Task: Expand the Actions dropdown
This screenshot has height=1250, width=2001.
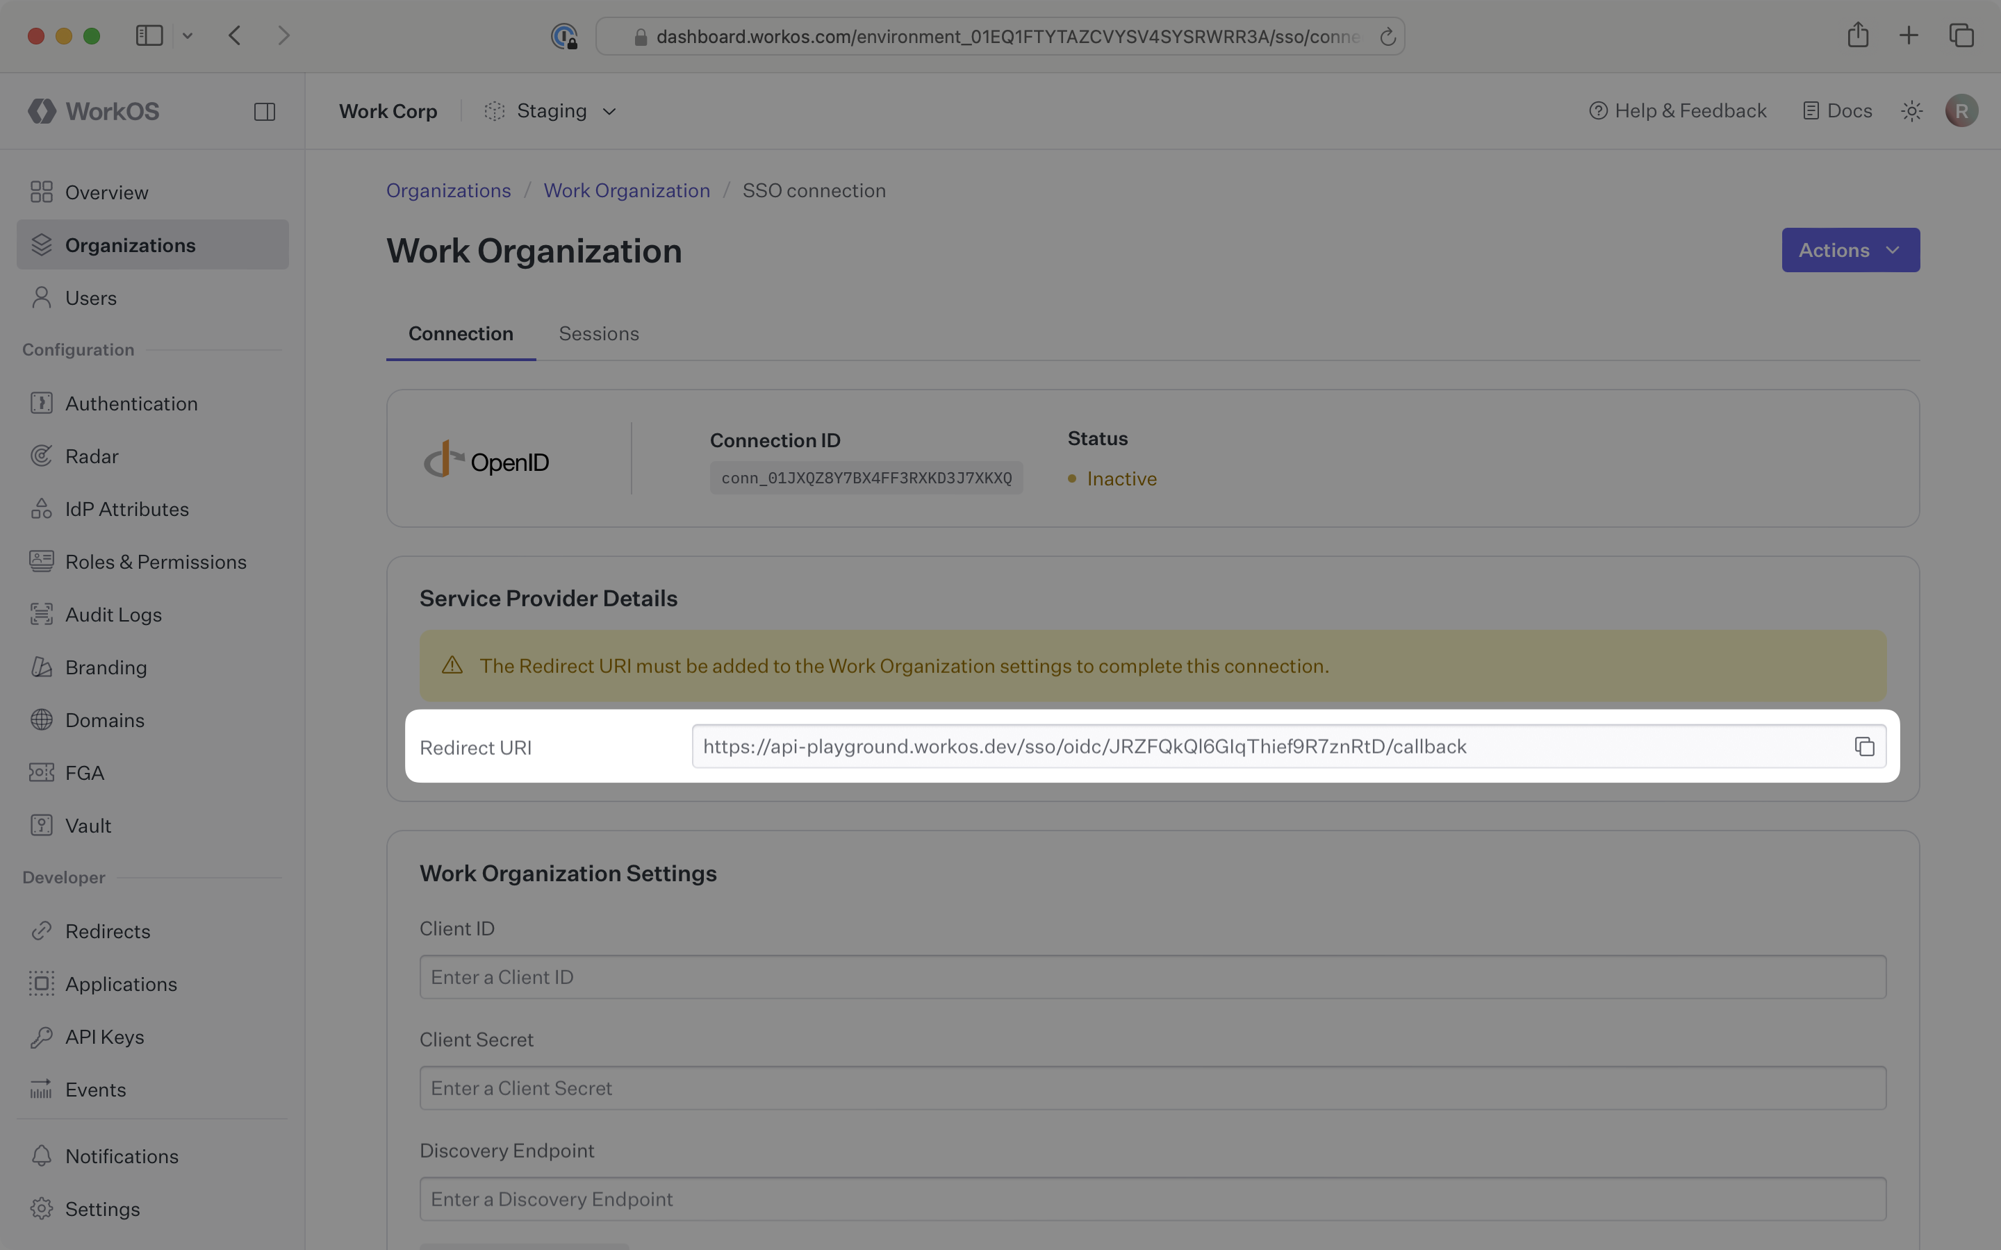Action: click(x=1849, y=250)
